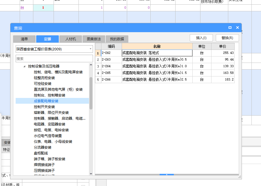Select 硅整流柜安装 in the tree
Viewport: 261px width, 186px height.
[x=44, y=78]
